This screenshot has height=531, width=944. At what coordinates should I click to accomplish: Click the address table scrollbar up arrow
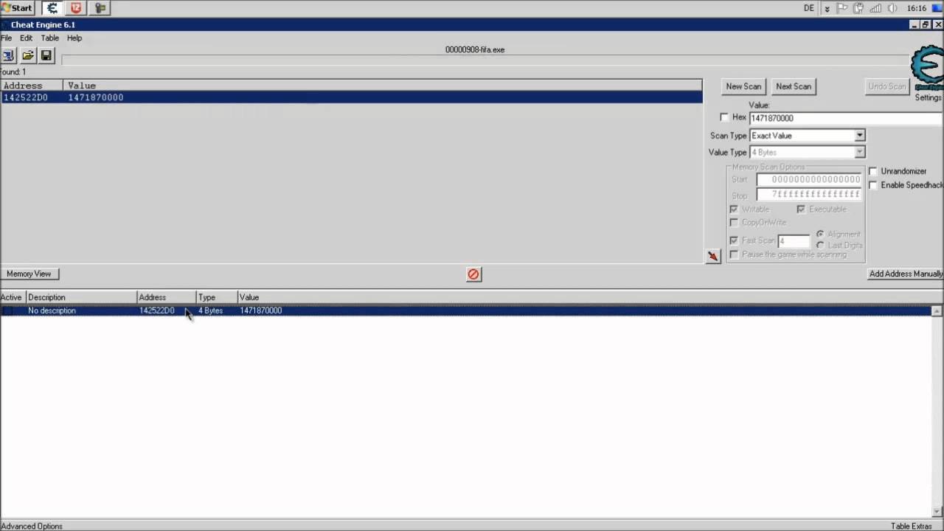[937, 311]
